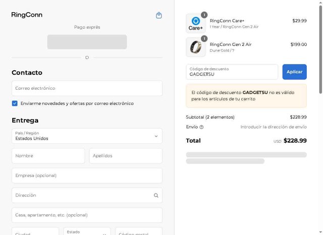
Task: Uncheck the email news and offers checkbox
Action: tap(15, 103)
